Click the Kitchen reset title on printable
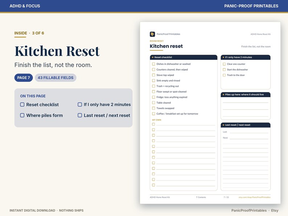This screenshot has height=216, width=288. [x=166, y=46]
